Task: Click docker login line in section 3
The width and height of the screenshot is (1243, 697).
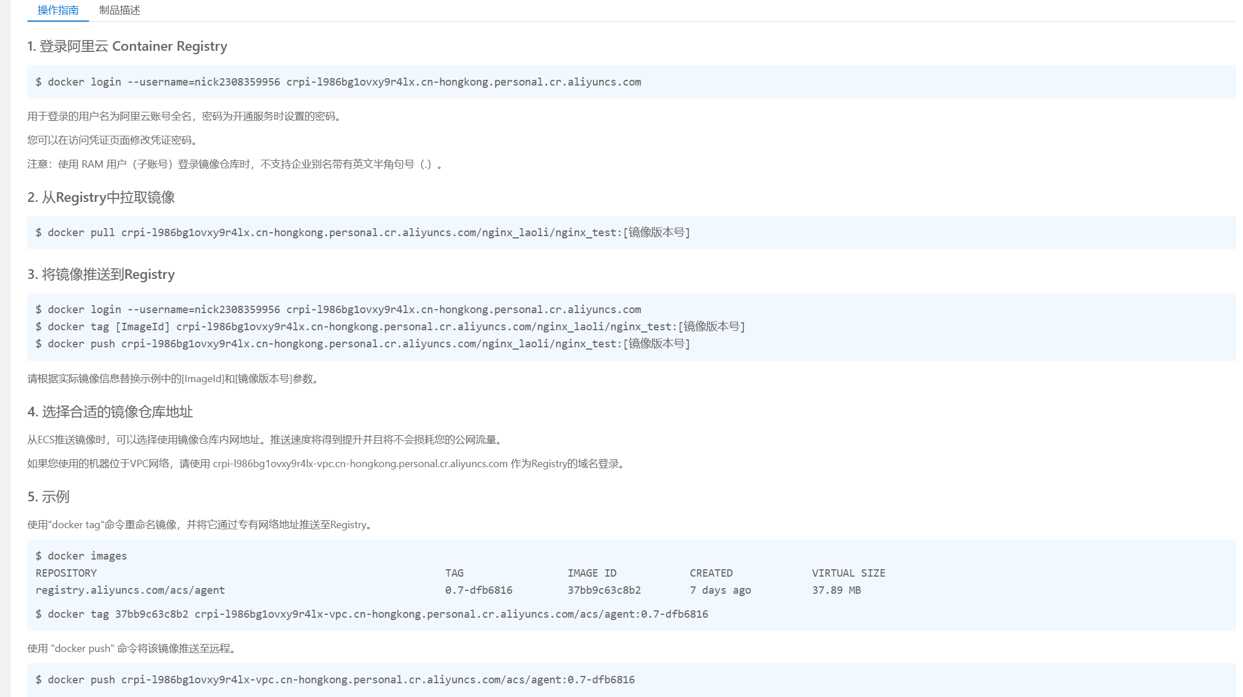Action: 338,310
